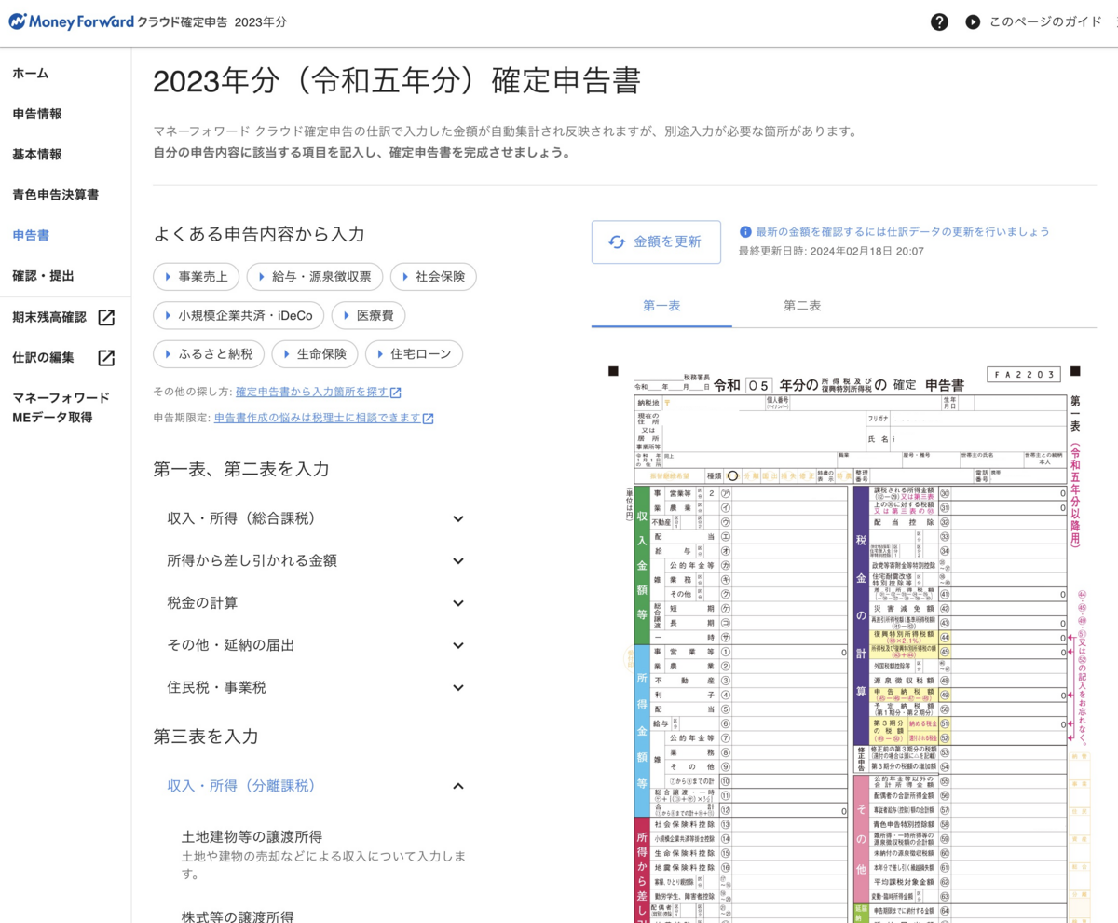Click the 源泉徴収税額 row on form

(x=969, y=681)
